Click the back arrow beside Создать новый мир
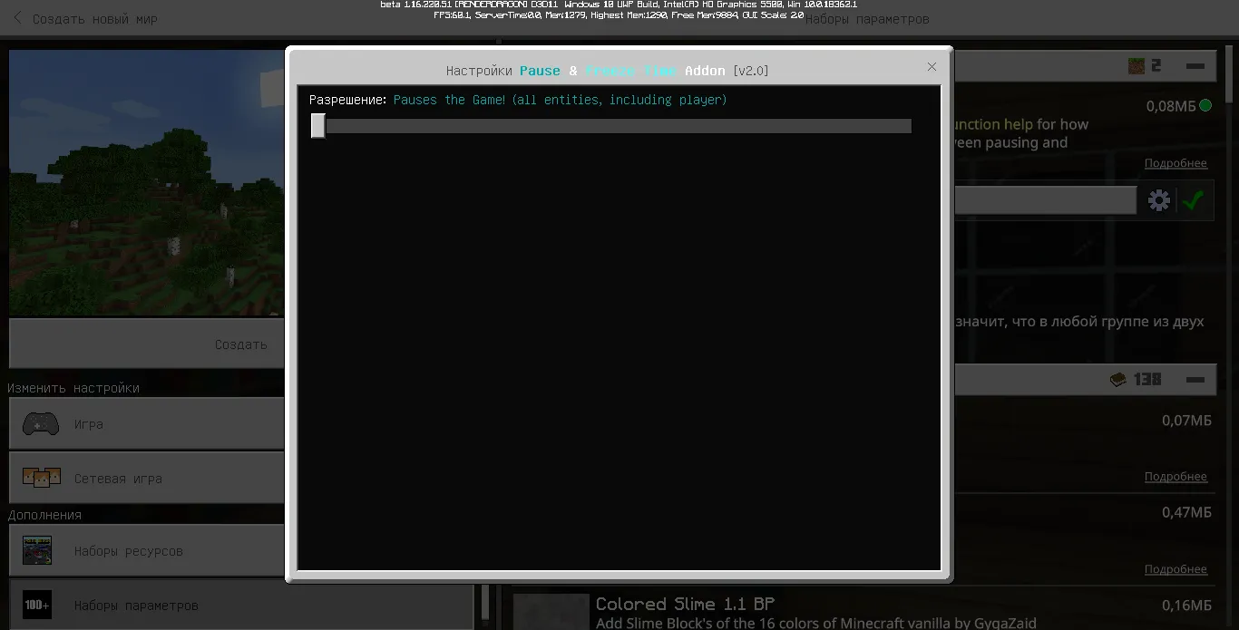The width and height of the screenshot is (1239, 630). (17, 18)
